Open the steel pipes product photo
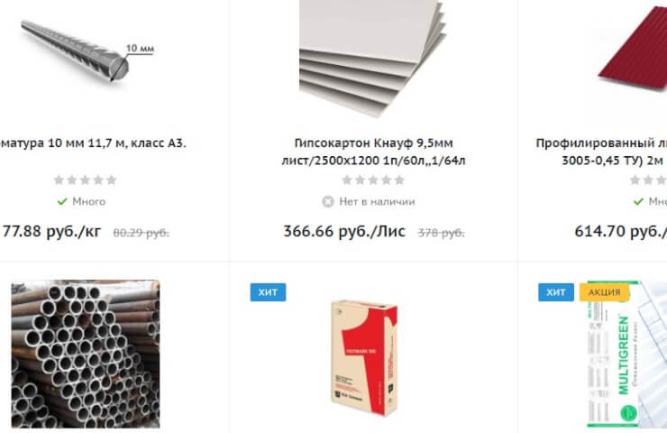The height and width of the screenshot is (433, 667). (85, 354)
